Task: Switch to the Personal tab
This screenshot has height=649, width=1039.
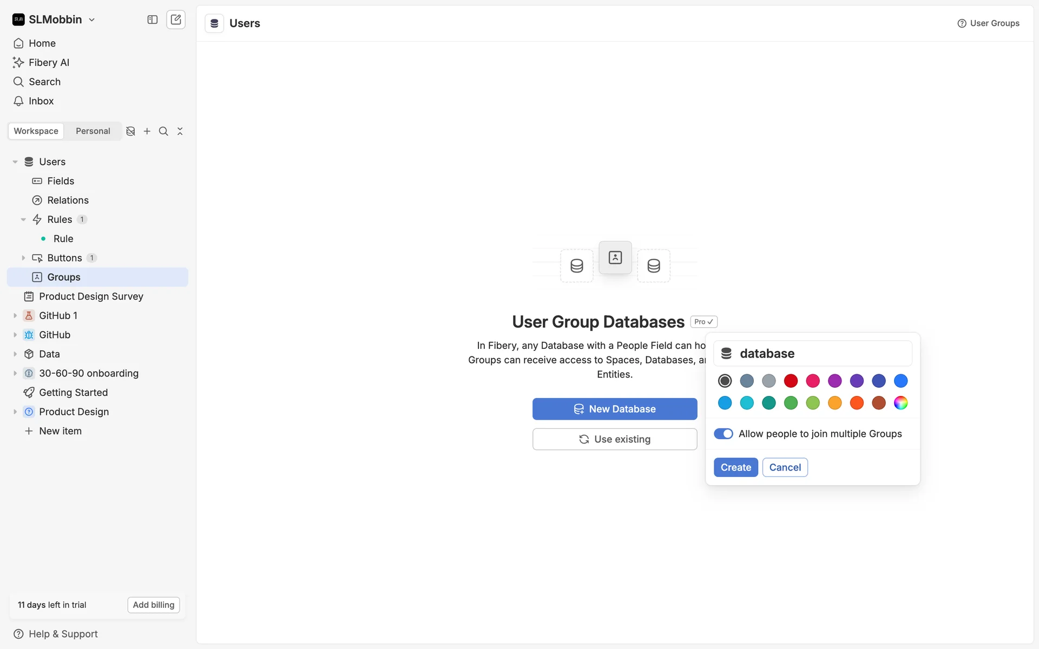Action: 93,131
